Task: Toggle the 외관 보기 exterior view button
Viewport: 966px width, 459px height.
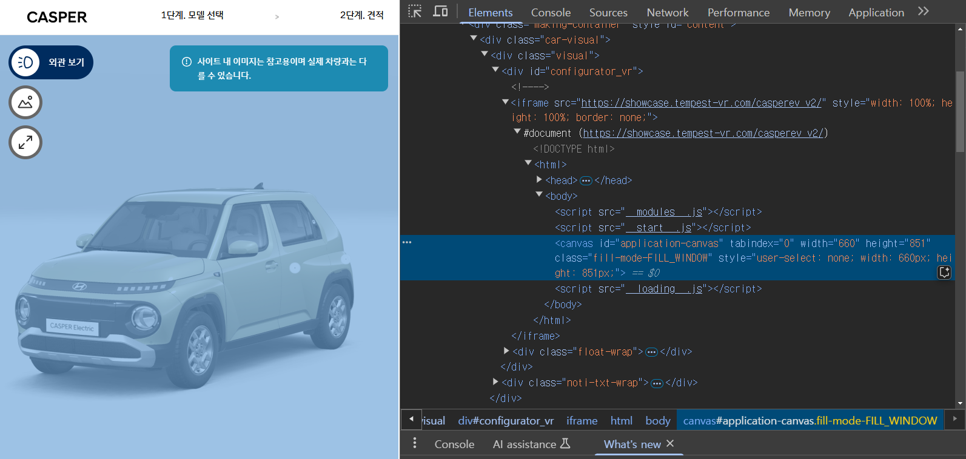Action: point(51,62)
